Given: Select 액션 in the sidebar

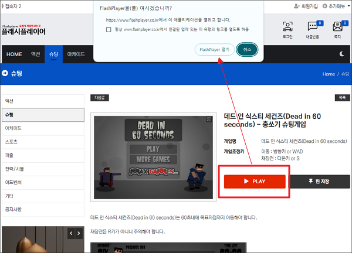Looking at the screenshot, I should pyautogui.click(x=43, y=101).
